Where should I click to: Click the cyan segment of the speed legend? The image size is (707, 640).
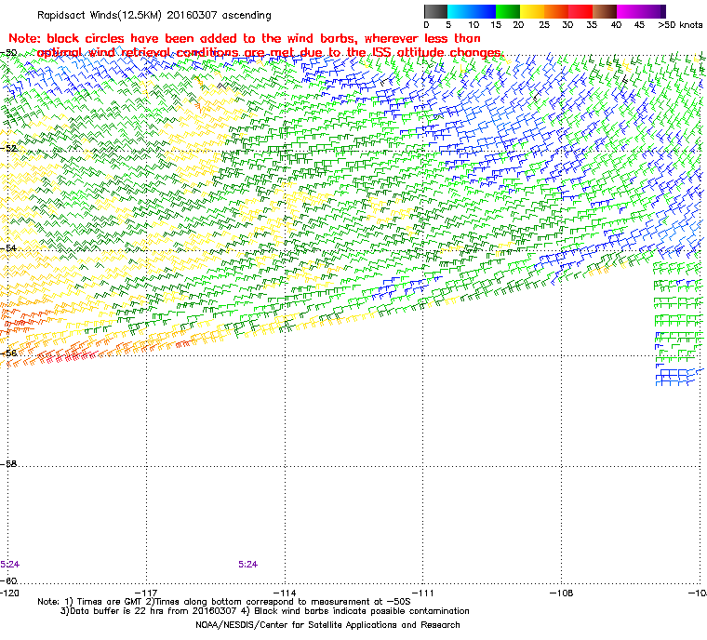click(460, 11)
